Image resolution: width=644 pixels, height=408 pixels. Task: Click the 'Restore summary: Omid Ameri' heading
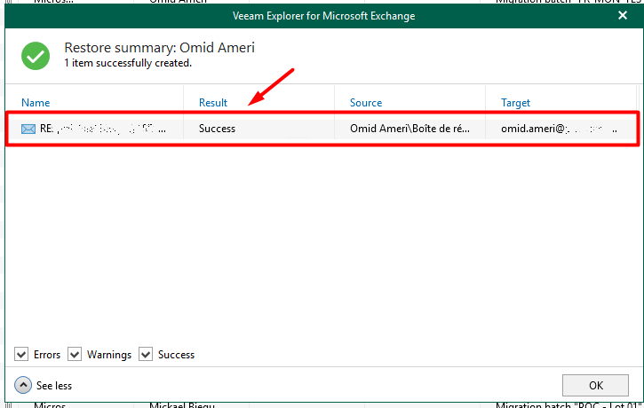coord(159,48)
